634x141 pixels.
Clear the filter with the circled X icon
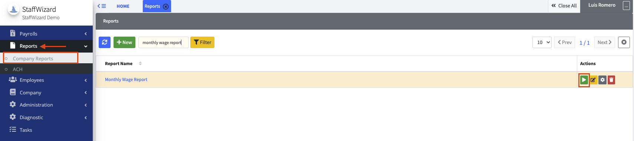(624, 42)
